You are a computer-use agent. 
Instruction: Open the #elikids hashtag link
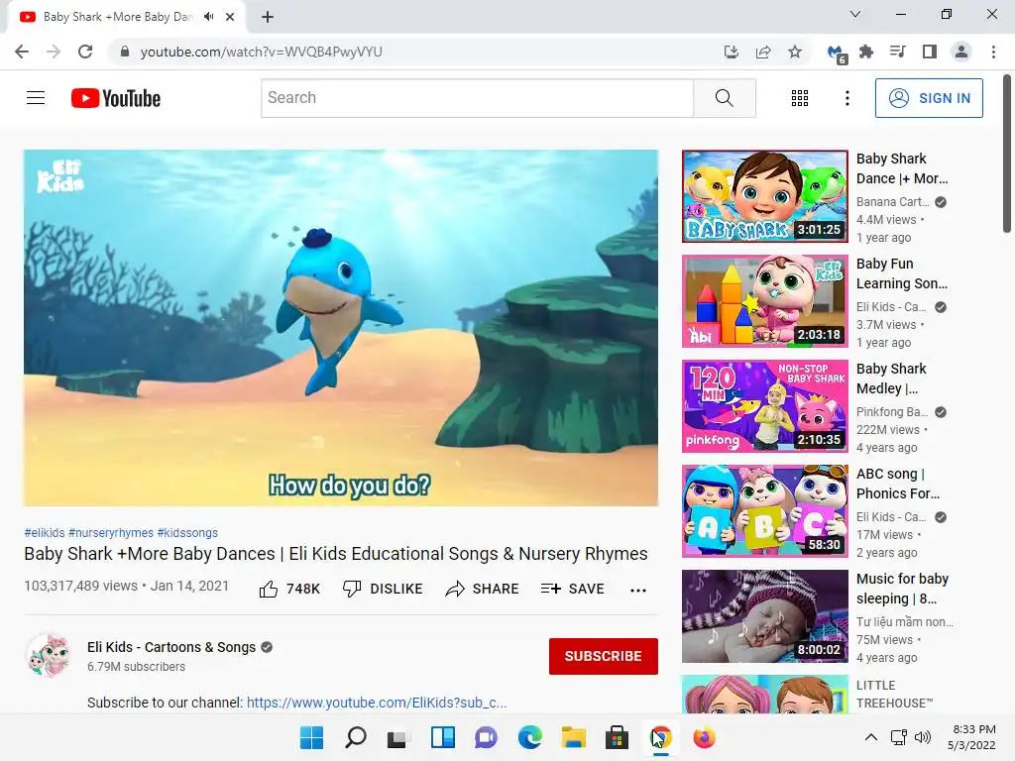click(x=45, y=532)
